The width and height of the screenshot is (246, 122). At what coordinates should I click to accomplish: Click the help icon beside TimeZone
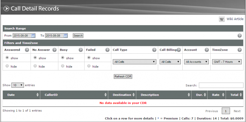[x=240, y=50]
